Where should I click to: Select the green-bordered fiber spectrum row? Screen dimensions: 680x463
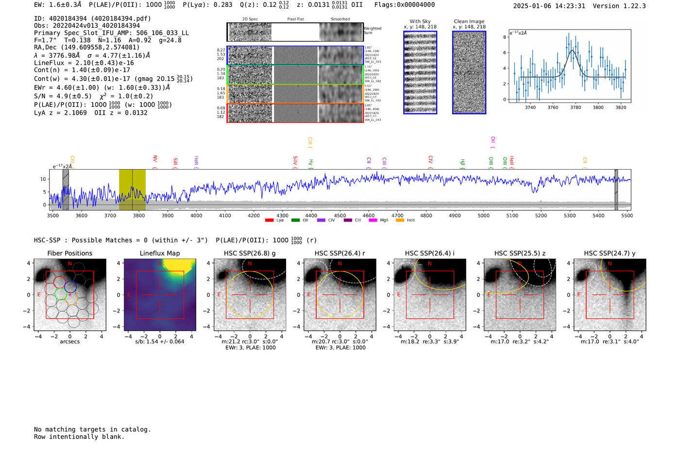(295, 74)
